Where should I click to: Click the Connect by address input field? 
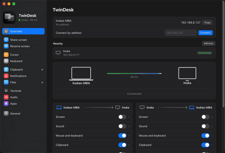coord(181,33)
